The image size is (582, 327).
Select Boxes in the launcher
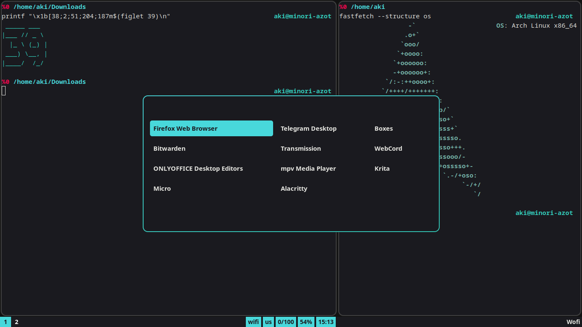tap(383, 129)
